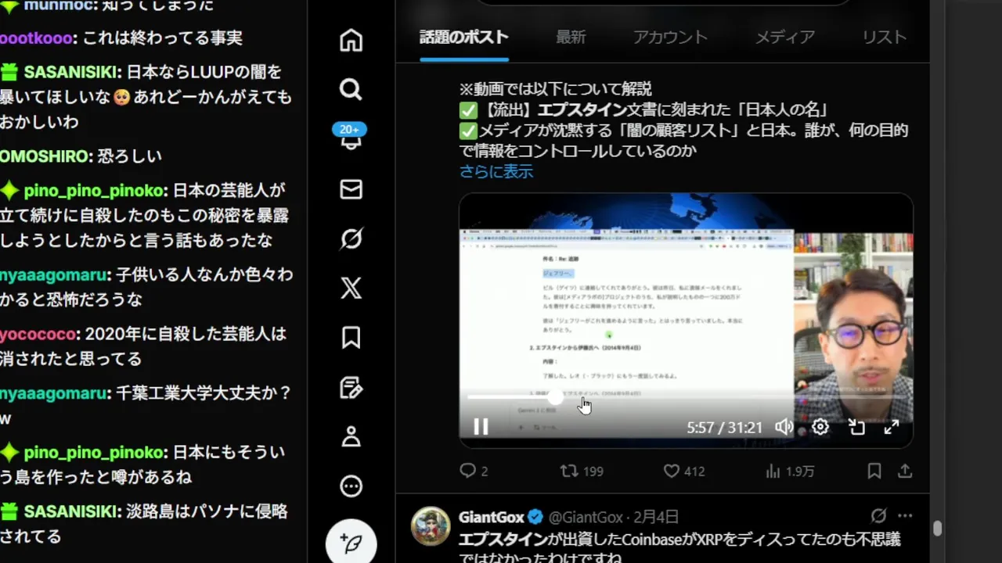Screen dimensions: 1002x563
Task: Click nyaaagomaru message about 子供いる人
Action: click(x=146, y=287)
